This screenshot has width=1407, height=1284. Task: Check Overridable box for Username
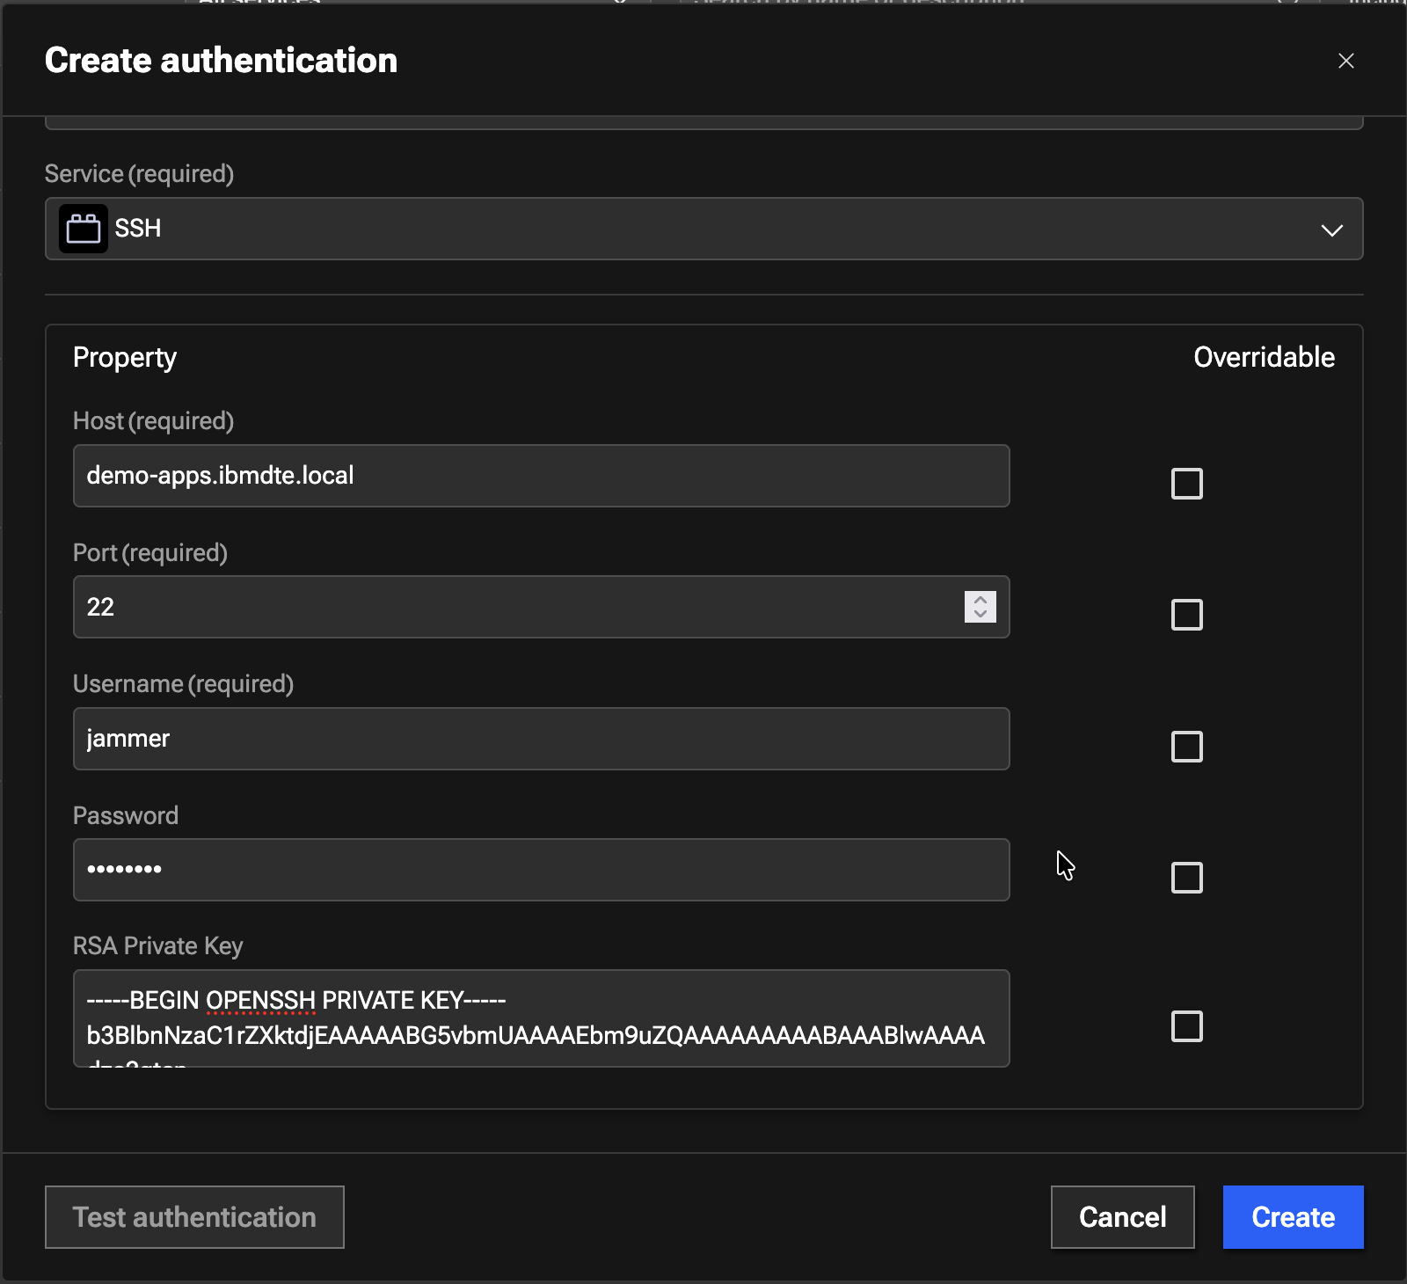pyautogui.click(x=1186, y=747)
